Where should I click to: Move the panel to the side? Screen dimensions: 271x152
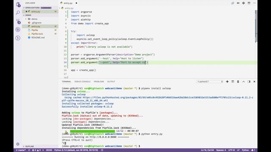[x=249, y=81]
